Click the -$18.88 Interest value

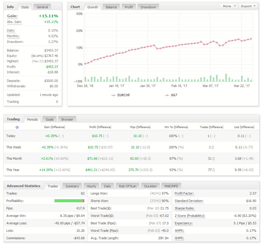pos(52,72)
